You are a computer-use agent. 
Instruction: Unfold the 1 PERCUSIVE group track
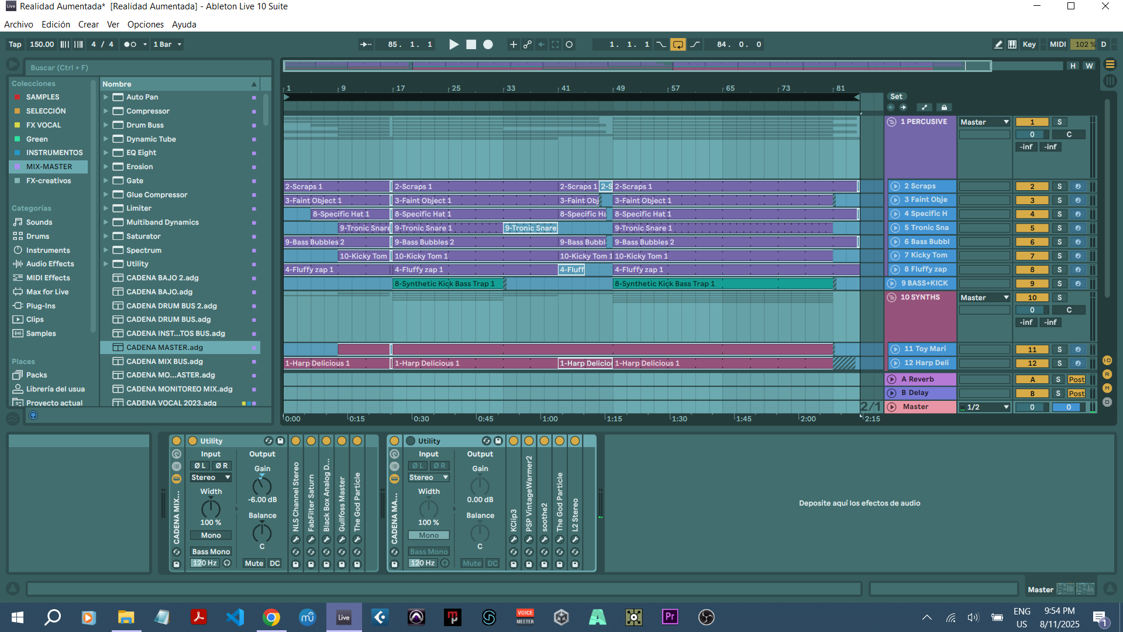[x=891, y=122]
